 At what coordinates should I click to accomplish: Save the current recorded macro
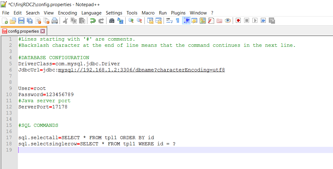272,21
